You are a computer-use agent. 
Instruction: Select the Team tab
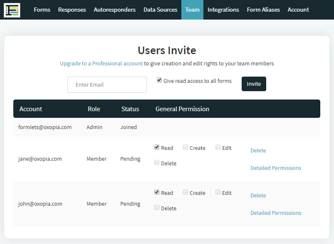click(192, 10)
